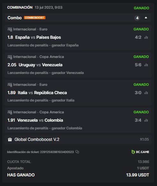Click the FIFA icon on Venezuela vs Colombia

pos(10,112)
